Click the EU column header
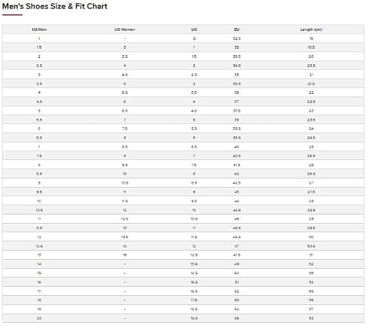This screenshot has width=371, height=328. pyautogui.click(x=236, y=30)
